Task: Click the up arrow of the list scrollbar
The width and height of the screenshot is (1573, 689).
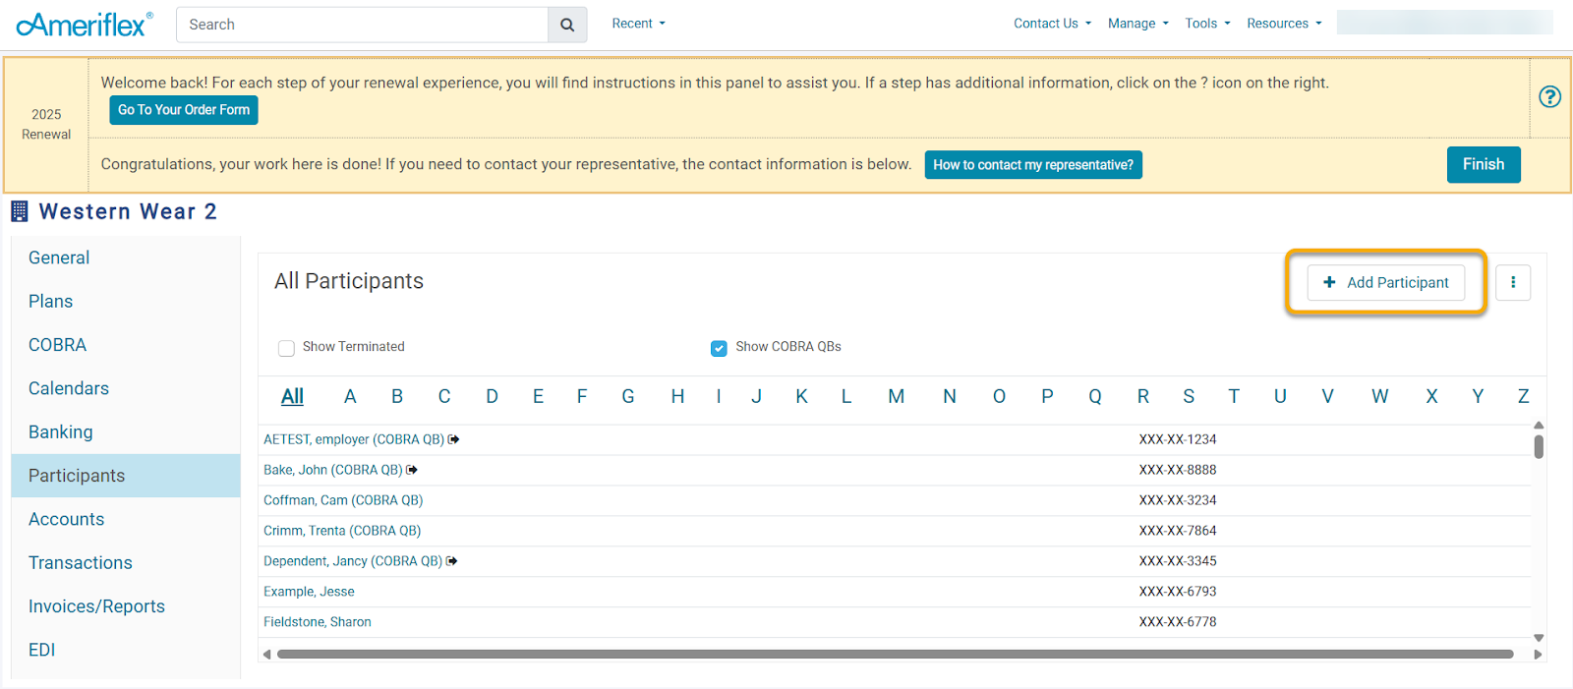Action: [x=1539, y=426]
